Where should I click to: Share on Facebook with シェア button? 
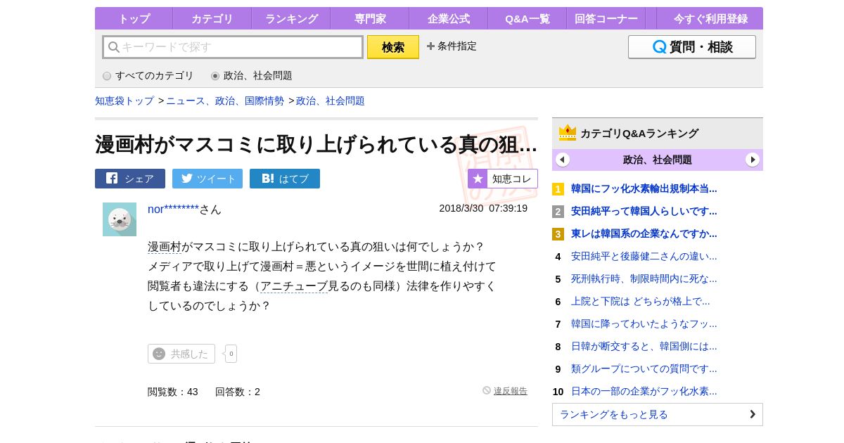coord(130,179)
